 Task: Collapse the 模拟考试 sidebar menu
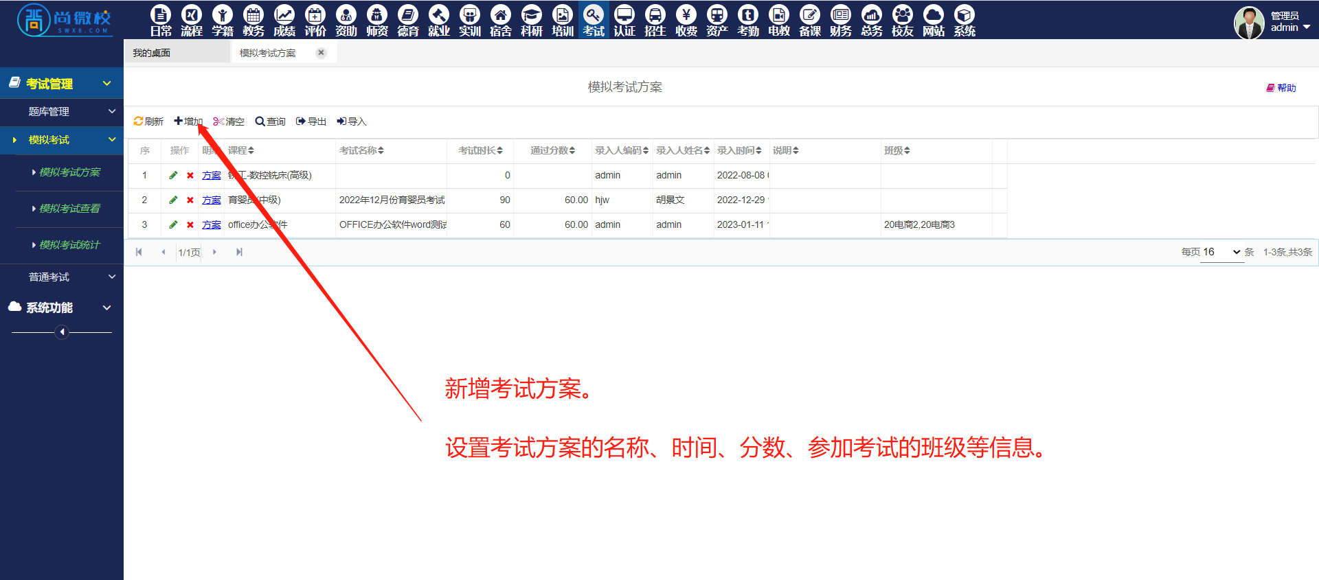tap(62, 139)
